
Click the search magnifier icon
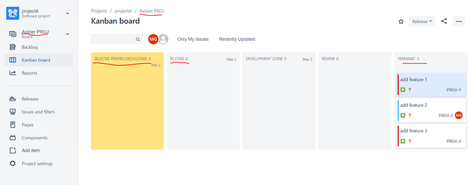point(137,39)
